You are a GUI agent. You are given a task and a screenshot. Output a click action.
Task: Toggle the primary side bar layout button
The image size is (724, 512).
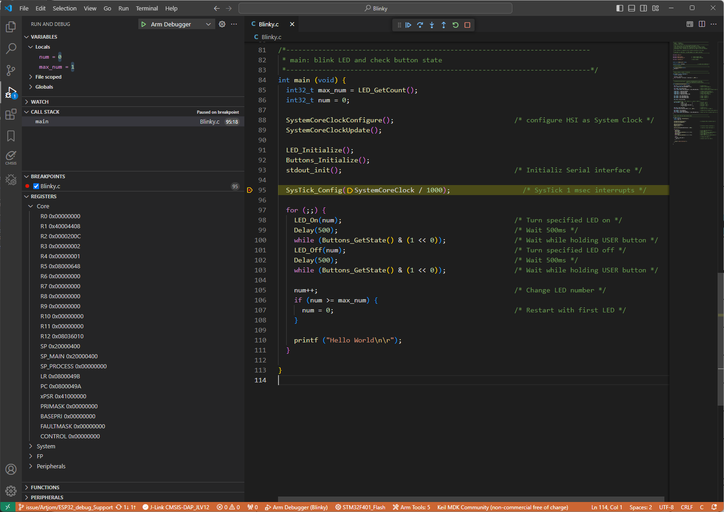[620, 8]
